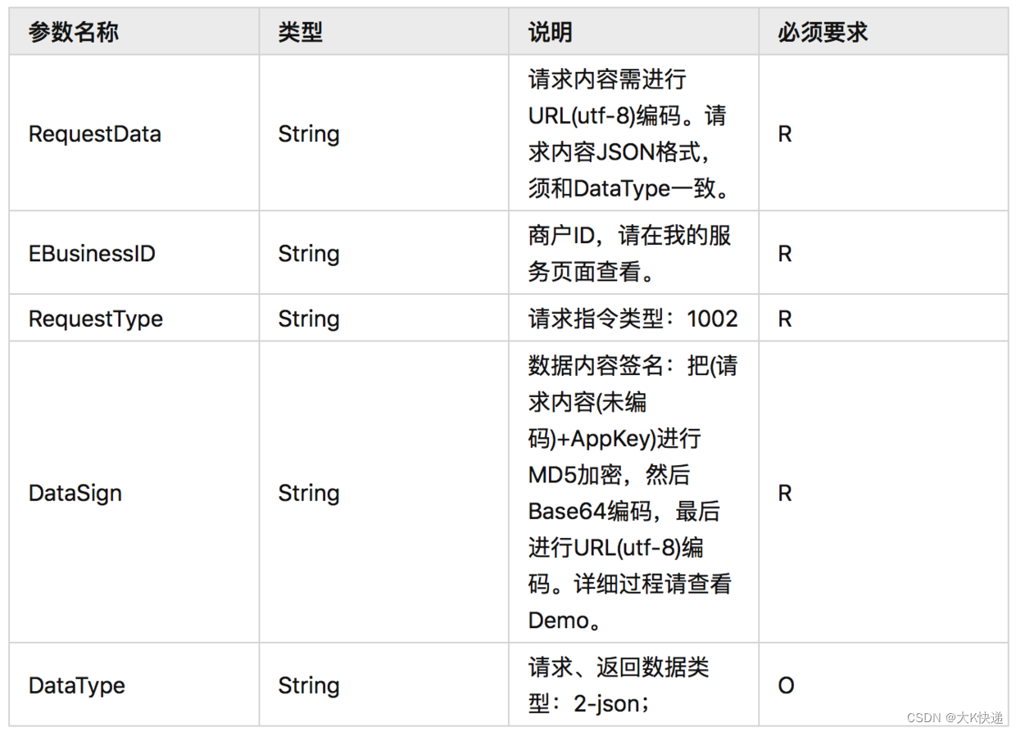The image size is (1016, 732).
Task: Select the DataSign parameter cell
Action: pos(75,493)
